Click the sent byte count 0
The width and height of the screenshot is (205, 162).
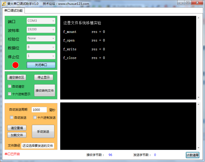[155, 155]
